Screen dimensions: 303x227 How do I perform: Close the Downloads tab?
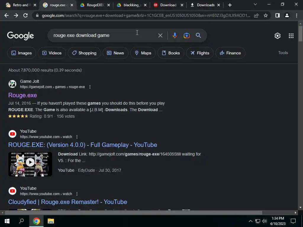point(219,5)
